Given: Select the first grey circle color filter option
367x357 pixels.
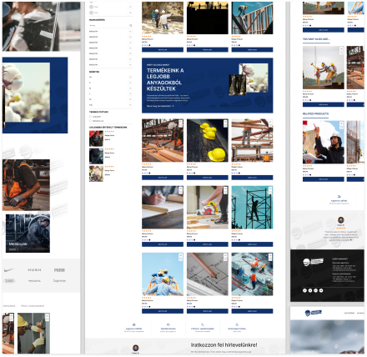Looking at the screenshot, I should 91,7.
